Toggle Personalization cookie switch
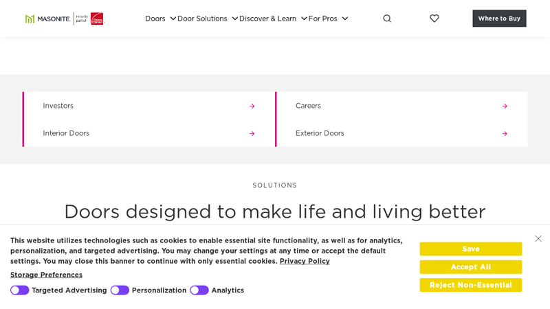This screenshot has height=309, width=550. tap(120, 290)
